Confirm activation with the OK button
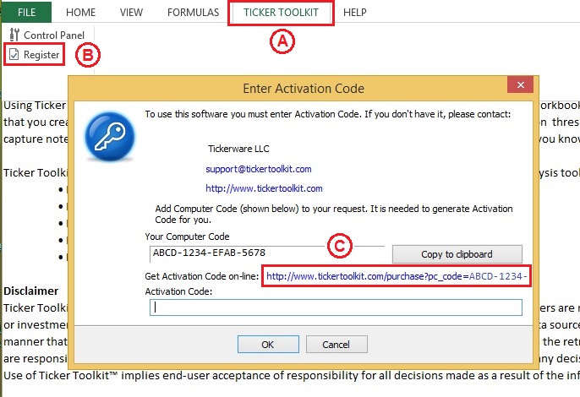 pos(268,345)
